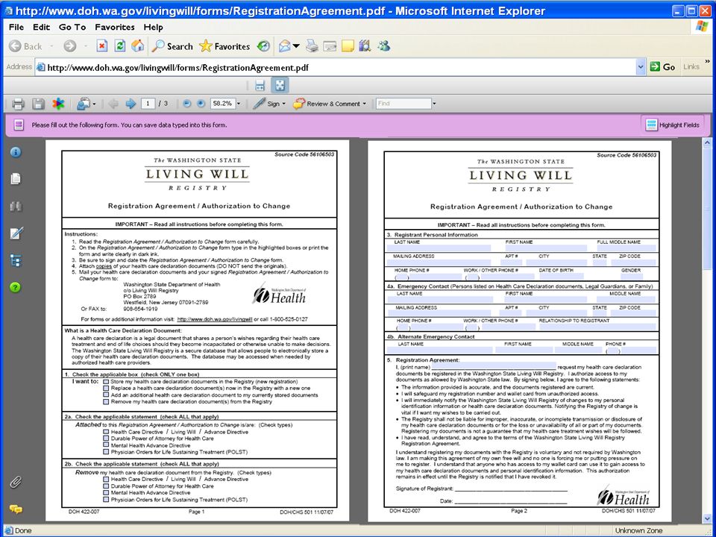Click the vertical scrollbar down arrow

pos(707,519)
